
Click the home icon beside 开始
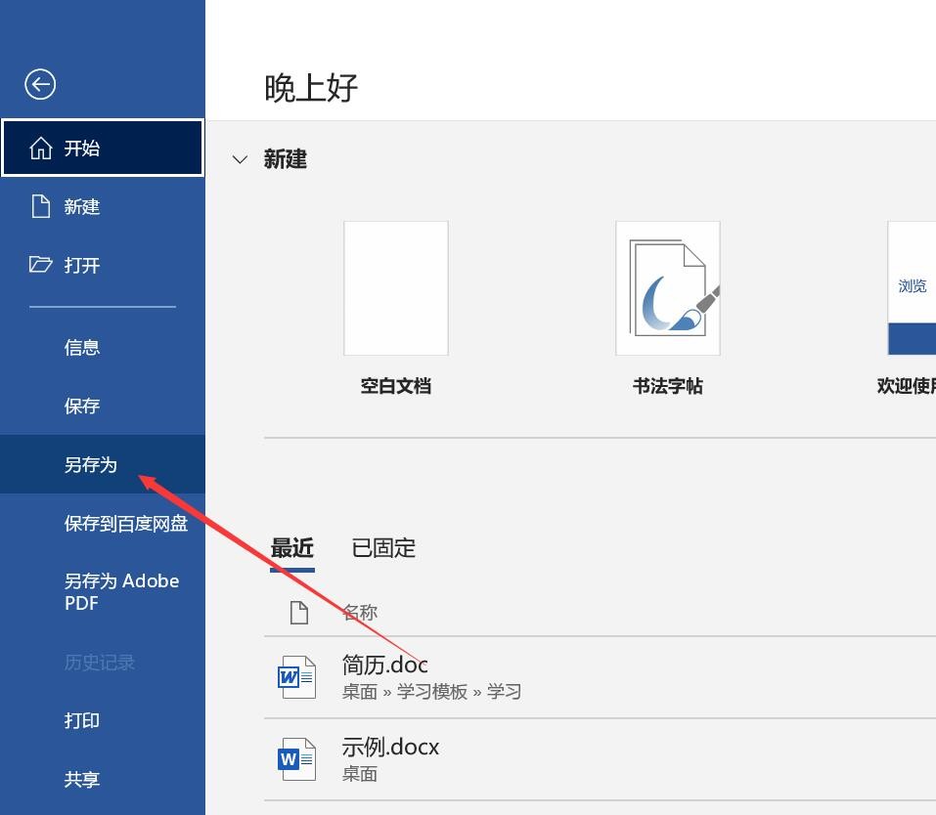click(x=41, y=148)
